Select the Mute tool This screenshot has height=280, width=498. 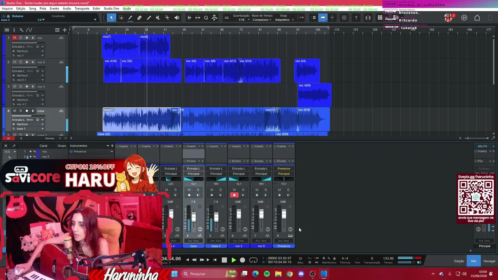(x=158, y=17)
